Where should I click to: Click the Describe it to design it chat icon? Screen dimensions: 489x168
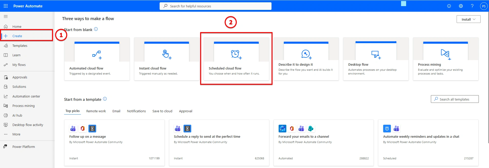(306, 54)
